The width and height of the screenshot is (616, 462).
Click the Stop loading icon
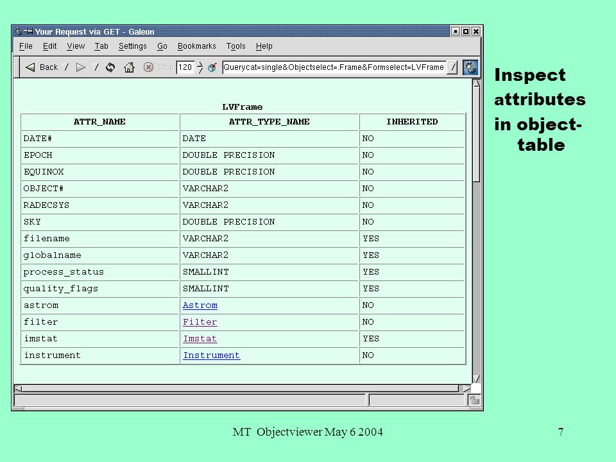(148, 67)
